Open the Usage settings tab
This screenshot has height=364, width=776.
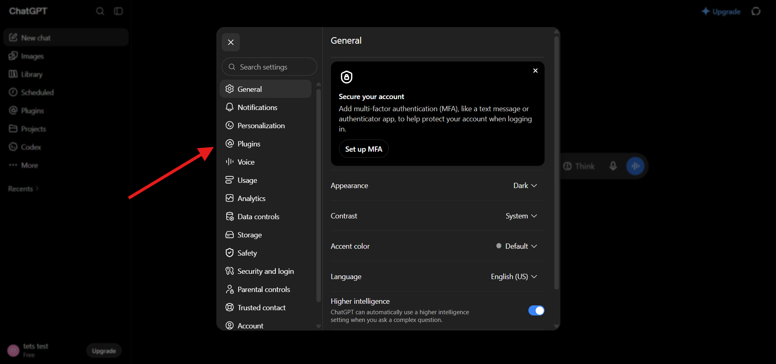pyautogui.click(x=265, y=180)
